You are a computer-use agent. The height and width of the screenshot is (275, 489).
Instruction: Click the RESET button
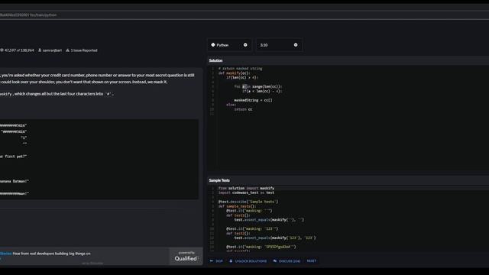(312, 261)
